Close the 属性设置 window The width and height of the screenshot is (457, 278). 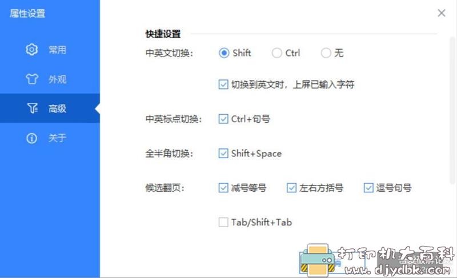[441, 13]
